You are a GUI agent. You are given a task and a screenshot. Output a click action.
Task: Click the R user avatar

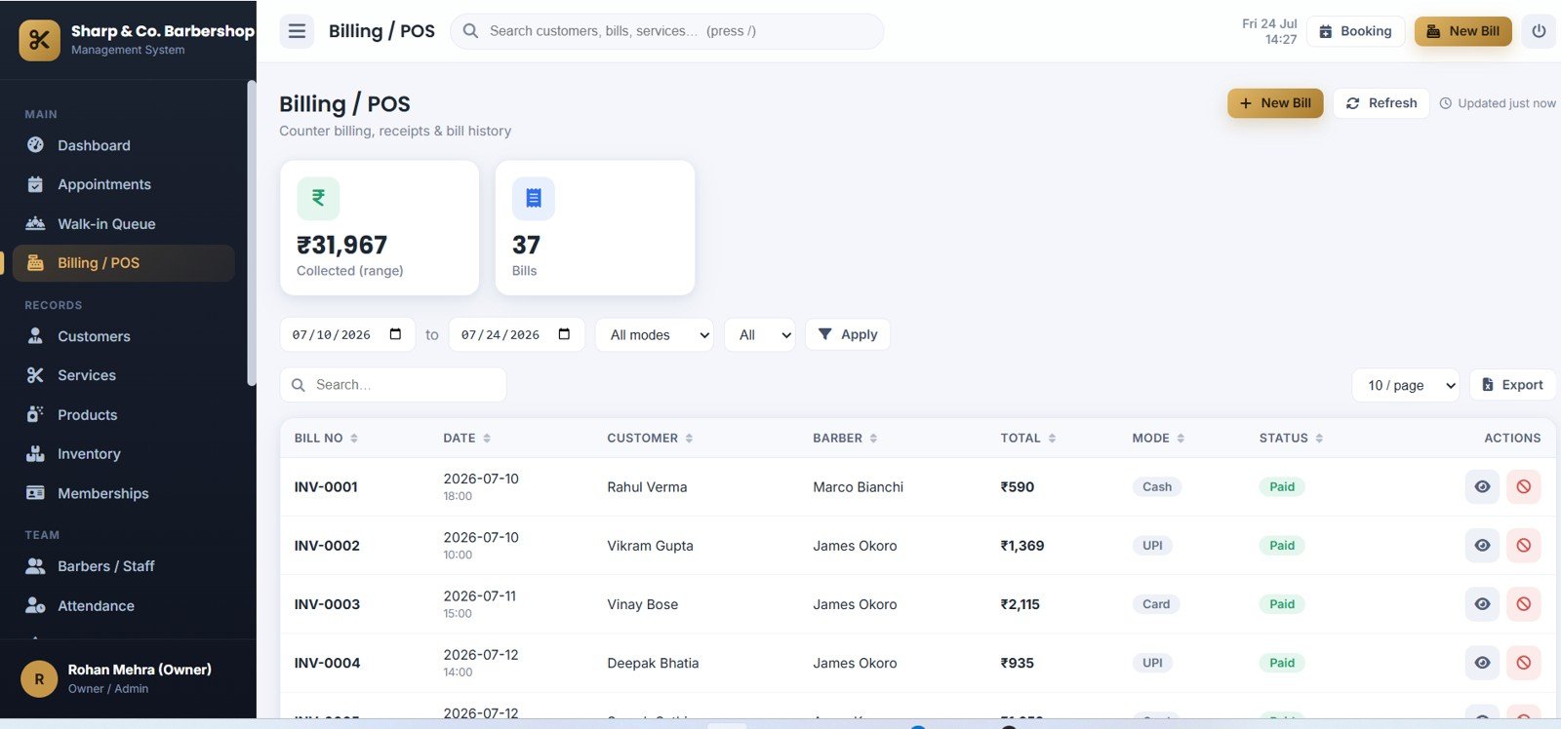tap(39, 679)
